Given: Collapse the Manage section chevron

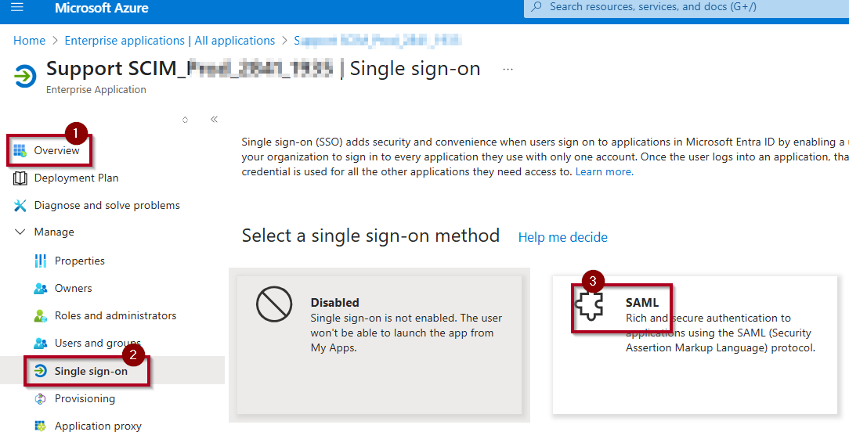Looking at the screenshot, I should point(20,232).
